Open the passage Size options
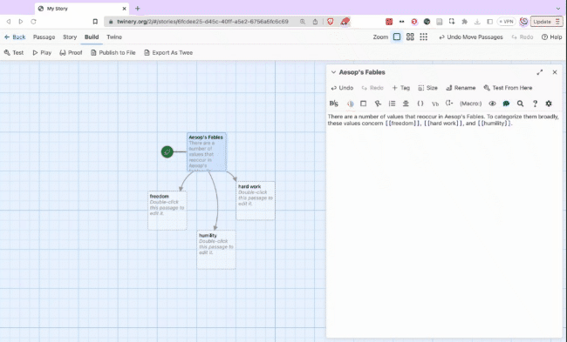 427,88
